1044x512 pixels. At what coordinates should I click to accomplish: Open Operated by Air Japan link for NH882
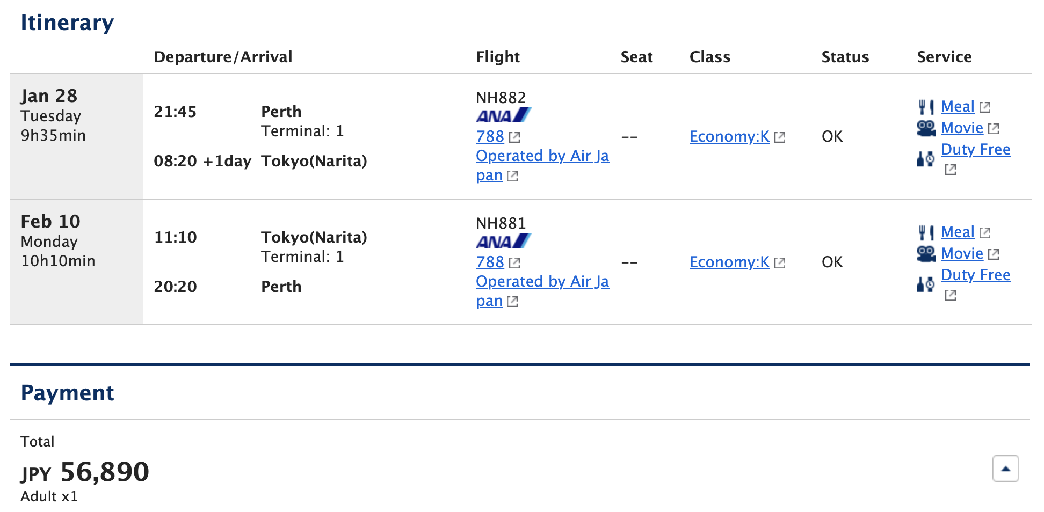pos(542,166)
